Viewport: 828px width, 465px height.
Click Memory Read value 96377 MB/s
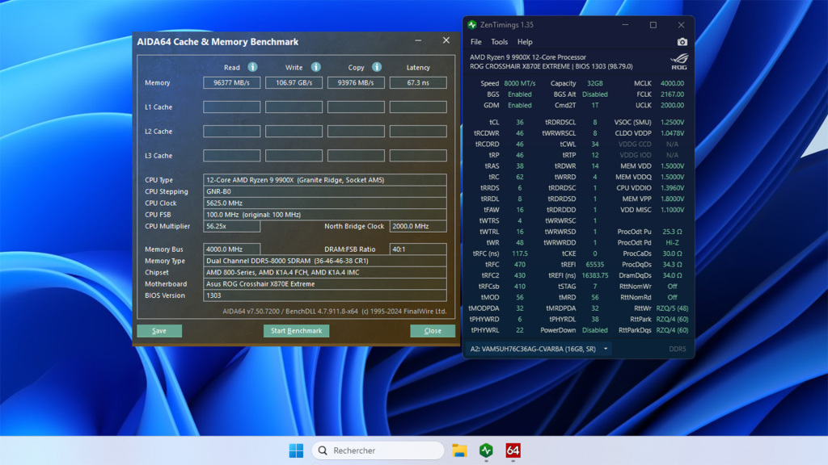click(x=232, y=83)
